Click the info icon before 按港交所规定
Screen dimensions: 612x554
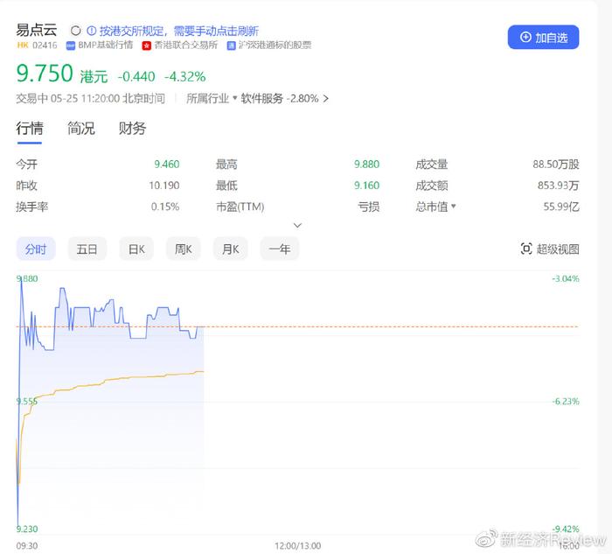pos(91,31)
